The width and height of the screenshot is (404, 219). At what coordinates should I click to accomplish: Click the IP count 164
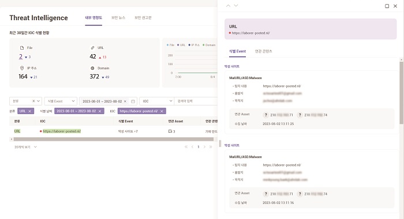pos(23,77)
